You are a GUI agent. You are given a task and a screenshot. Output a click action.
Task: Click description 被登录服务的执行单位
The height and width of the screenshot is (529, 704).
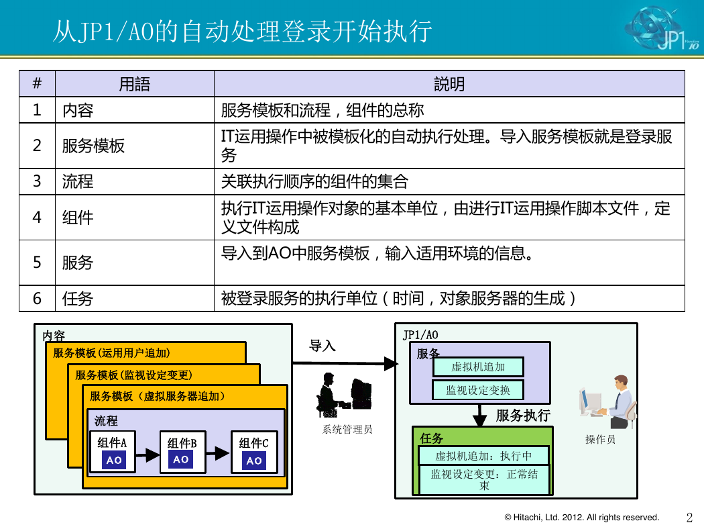tap(398, 299)
